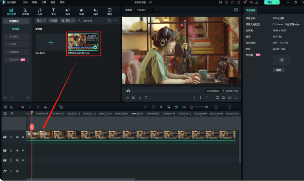Lock video track 2
304x181 pixels.
pyautogui.click(x=11, y=151)
